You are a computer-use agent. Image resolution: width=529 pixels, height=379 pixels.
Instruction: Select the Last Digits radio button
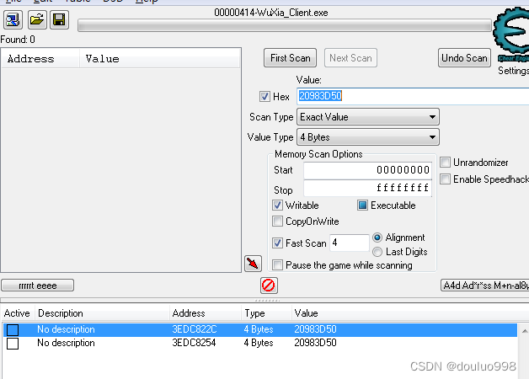[x=377, y=252]
